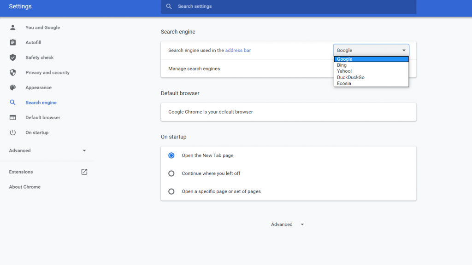Choose Open a specific page or set of pages
472x265 pixels.
[171, 191]
